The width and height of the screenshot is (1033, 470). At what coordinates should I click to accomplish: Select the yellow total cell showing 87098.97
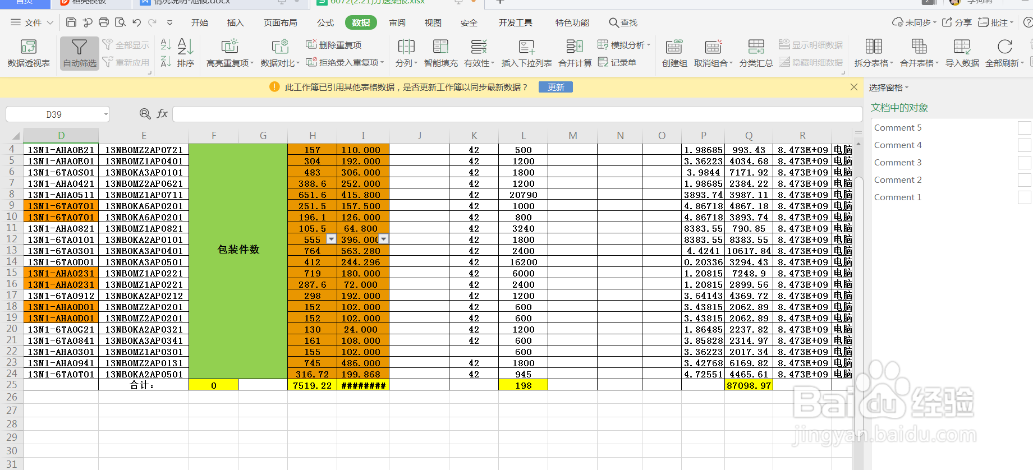749,385
